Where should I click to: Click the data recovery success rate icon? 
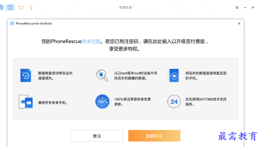[x=26, y=75]
